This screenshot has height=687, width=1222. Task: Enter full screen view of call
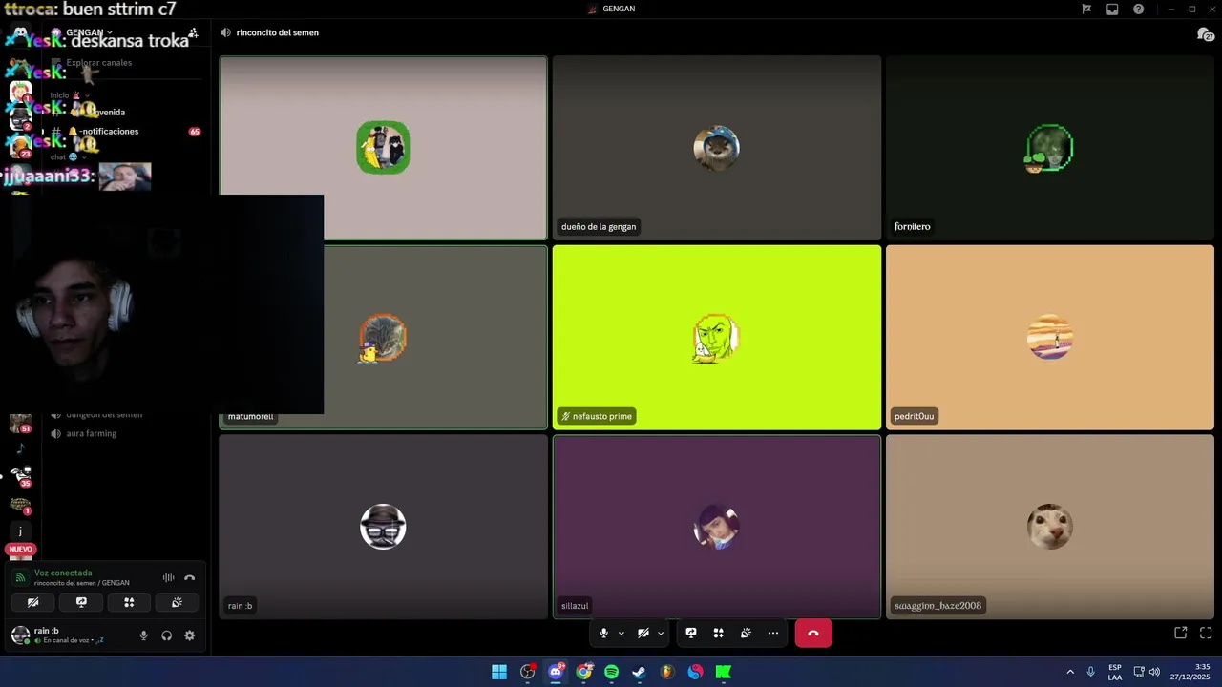coord(1206,633)
